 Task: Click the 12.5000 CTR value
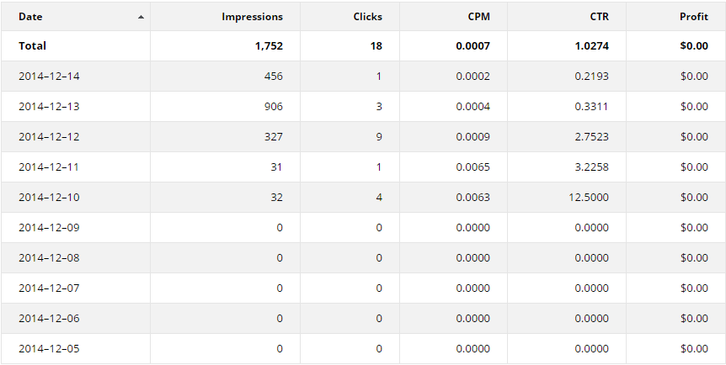(x=589, y=198)
